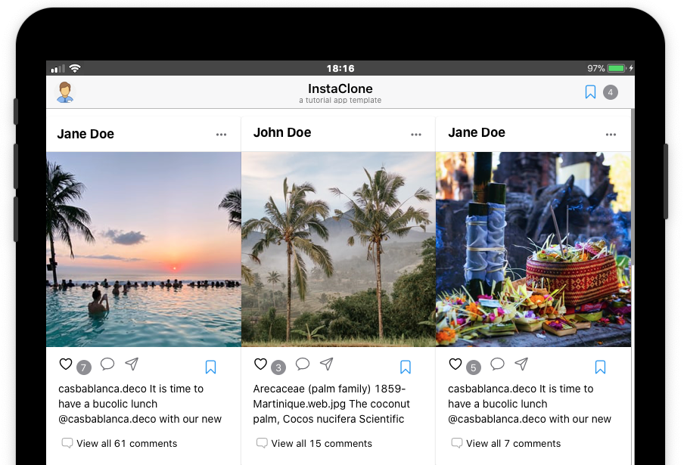Comment on Jane Doe's sunset pool post
Screen dimensions: 687x465
107,364
